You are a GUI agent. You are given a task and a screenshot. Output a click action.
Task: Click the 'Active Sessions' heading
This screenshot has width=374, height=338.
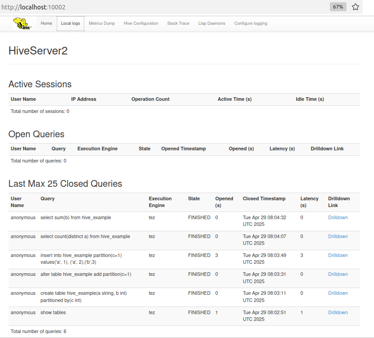tap(40, 84)
